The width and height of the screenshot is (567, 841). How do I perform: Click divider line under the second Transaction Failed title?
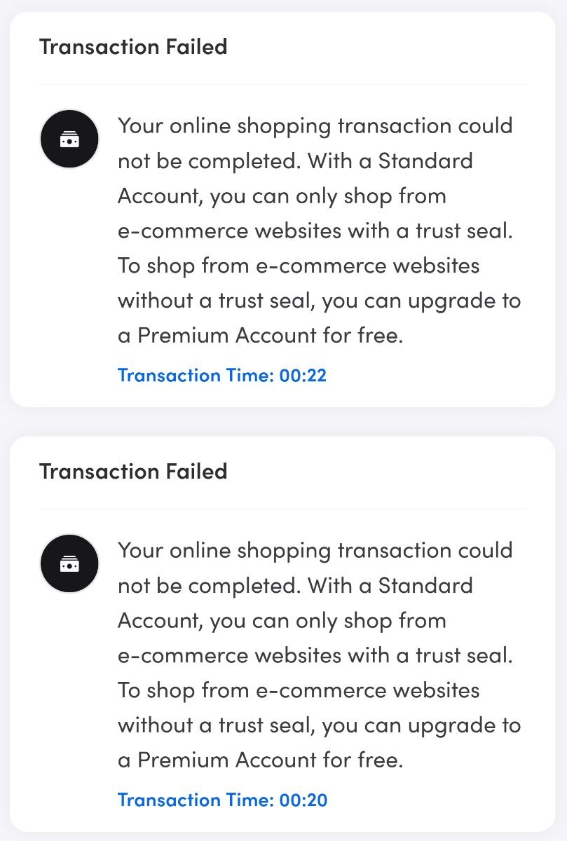click(282, 509)
